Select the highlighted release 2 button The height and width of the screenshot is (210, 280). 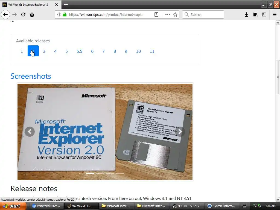(x=33, y=51)
